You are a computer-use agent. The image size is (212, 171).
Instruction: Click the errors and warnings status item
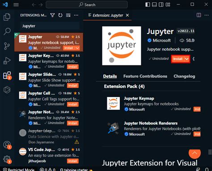[48, 170]
